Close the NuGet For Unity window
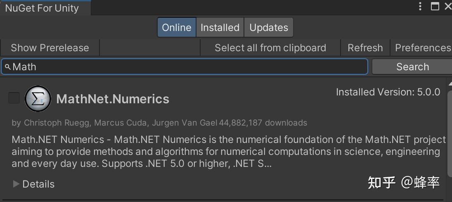Viewport: 452px width, 202px height. 447,7
